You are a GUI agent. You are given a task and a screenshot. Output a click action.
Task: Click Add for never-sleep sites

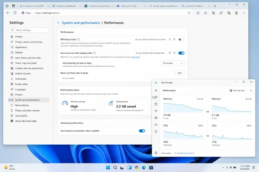pyautogui.click(x=179, y=73)
